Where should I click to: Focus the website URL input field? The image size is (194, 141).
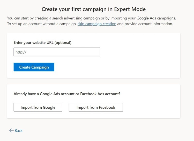pyautogui.click(x=57, y=52)
